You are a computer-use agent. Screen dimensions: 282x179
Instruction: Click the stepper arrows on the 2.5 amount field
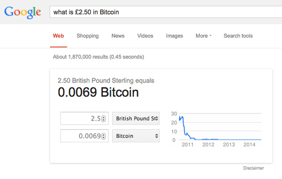pos(103,118)
